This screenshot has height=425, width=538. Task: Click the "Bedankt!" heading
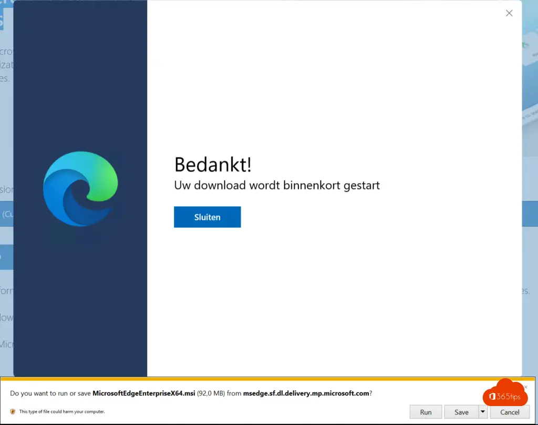[x=213, y=165]
